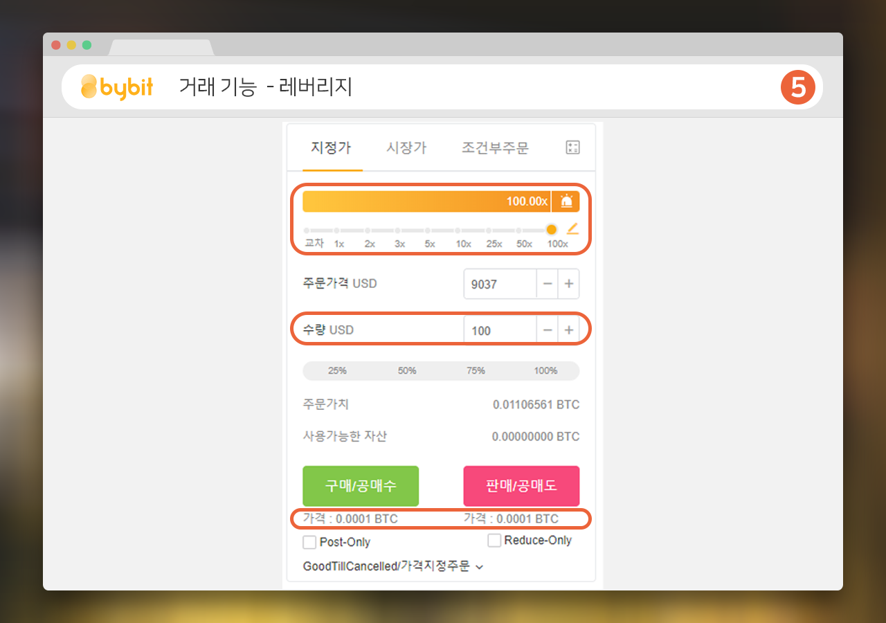
Task: Click the 구매/공매수 buy button
Action: pos(361,486)
